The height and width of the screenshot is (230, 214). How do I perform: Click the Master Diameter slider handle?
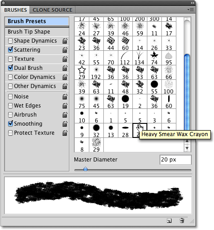coord(85,169)
